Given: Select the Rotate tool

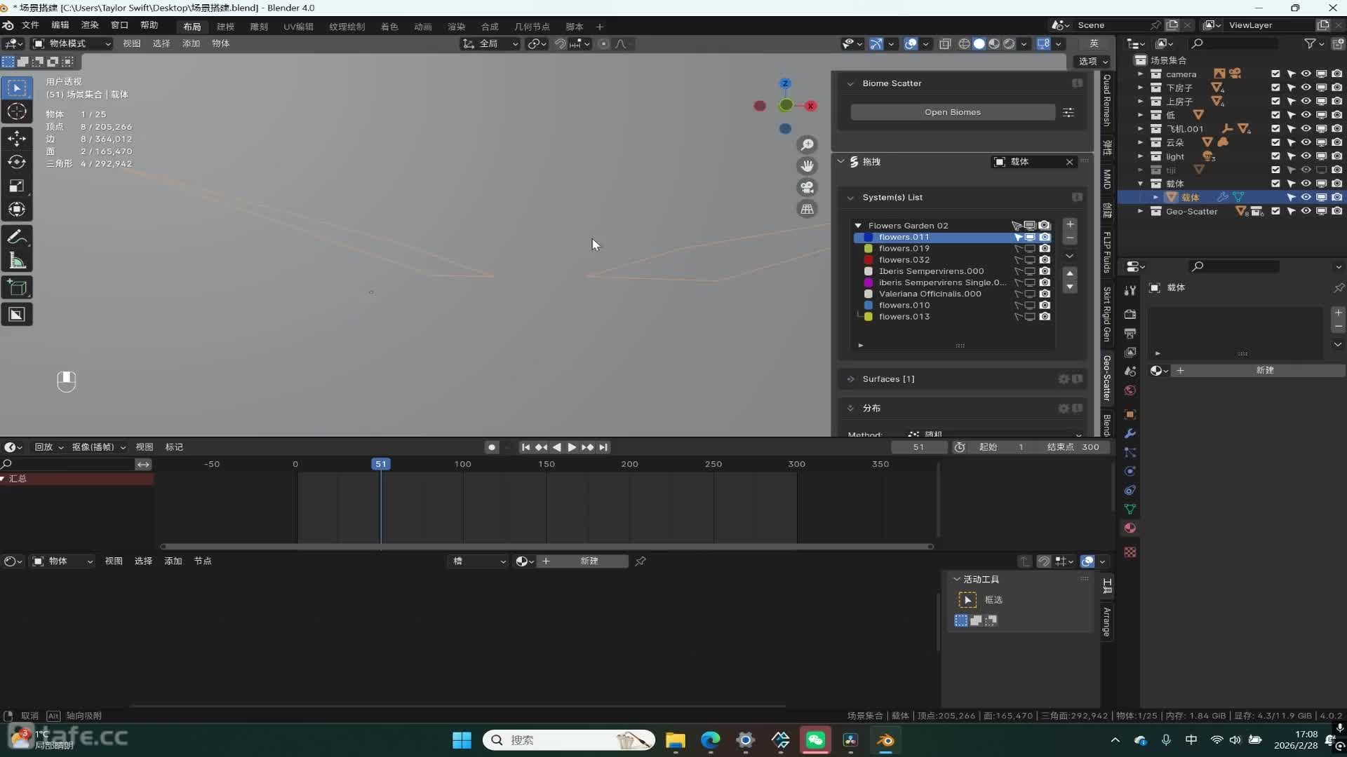Looking at the screenshot, I should click(17, 162).
